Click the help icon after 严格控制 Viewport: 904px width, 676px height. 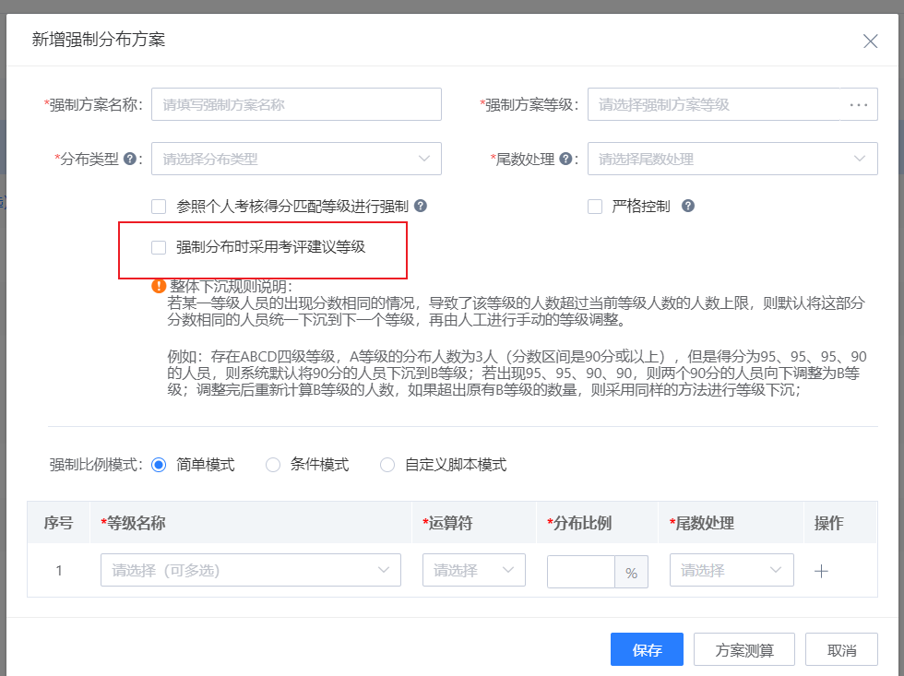coord(688,206)
